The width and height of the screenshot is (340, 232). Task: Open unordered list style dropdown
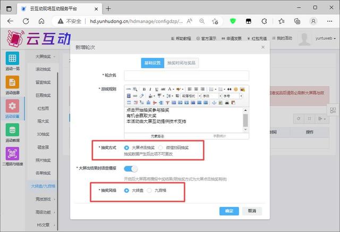[225, 89]
